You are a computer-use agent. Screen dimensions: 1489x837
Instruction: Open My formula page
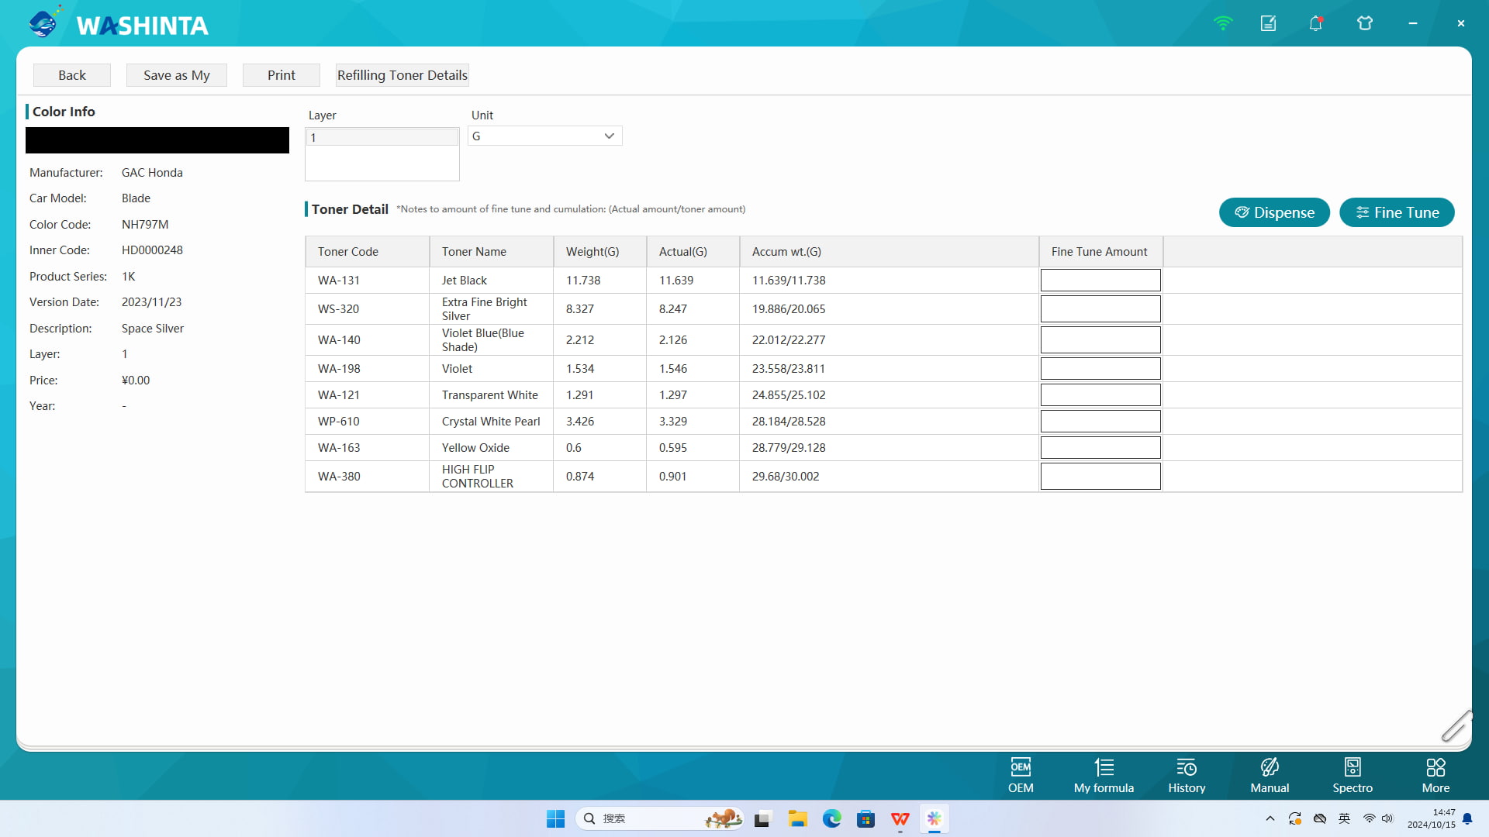[x=1104, y=775]
